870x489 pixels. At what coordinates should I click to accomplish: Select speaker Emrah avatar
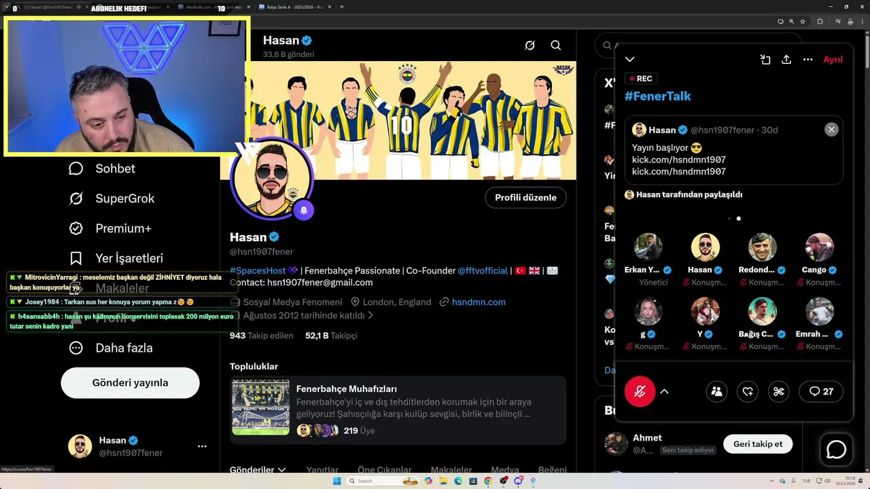[x=820, y=311]
